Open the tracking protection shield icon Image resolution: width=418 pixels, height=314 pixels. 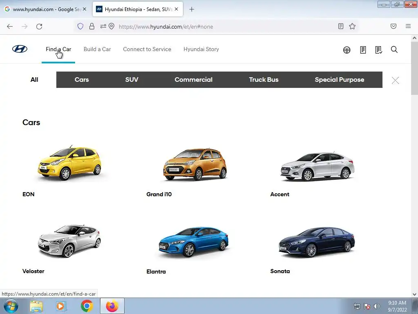click(x=80, y=26)
